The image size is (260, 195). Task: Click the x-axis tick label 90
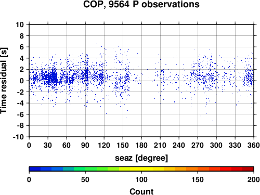(x=85, y=145)
